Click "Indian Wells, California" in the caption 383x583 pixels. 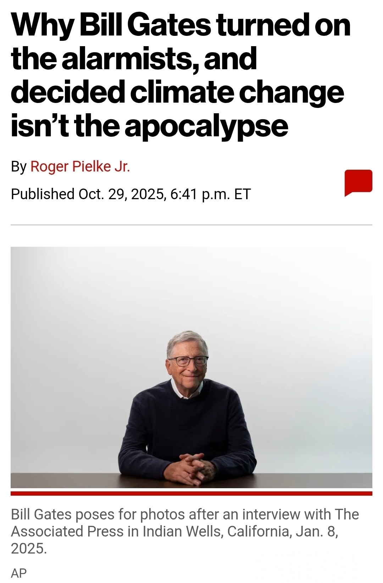tap(217, 532)
